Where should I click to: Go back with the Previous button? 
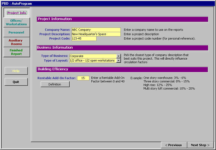click(x=174, y=145)
